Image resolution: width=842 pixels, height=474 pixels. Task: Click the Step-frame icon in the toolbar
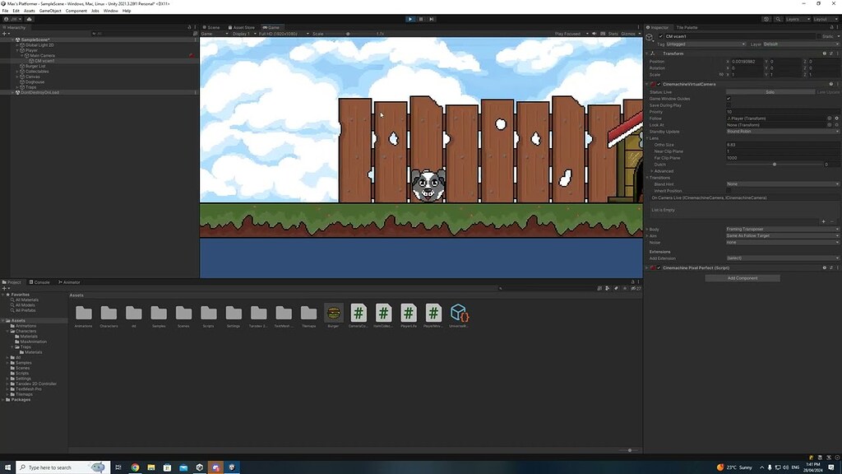[431, 19]
